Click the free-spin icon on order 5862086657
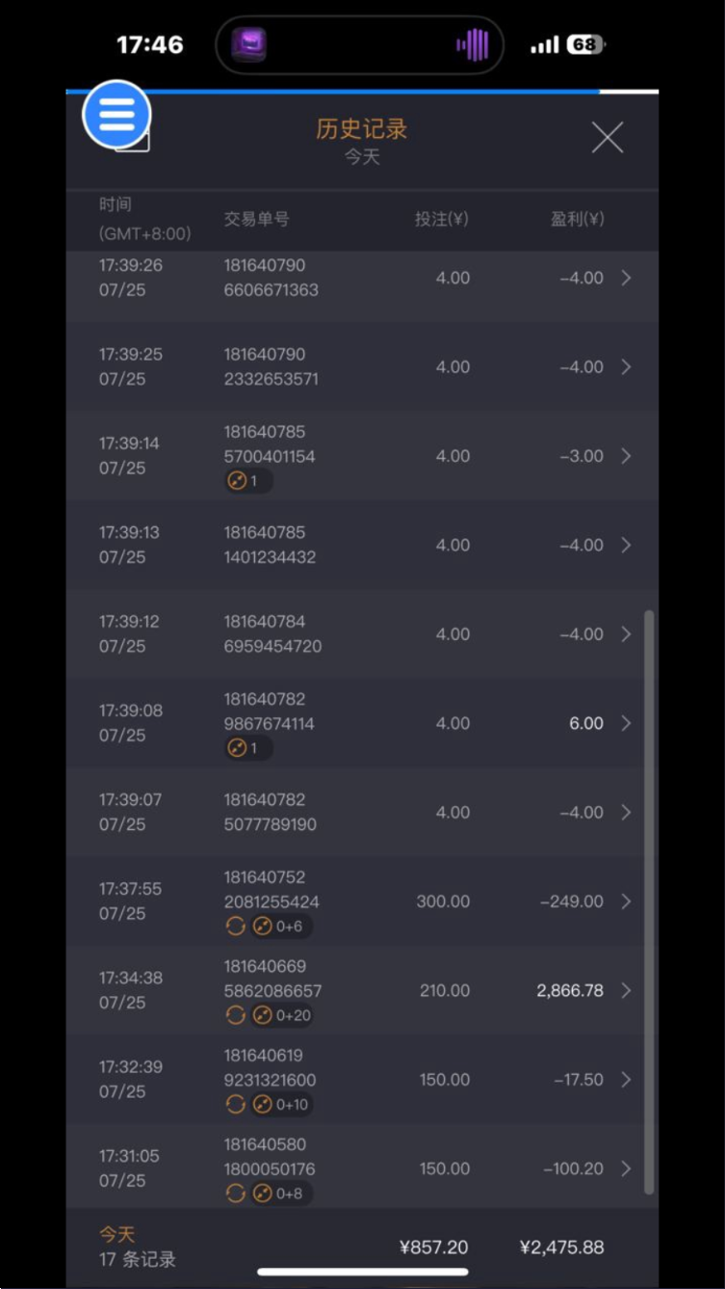Image resolution: width=725 pixels, height=1289 pixels. coord(263,1015)
